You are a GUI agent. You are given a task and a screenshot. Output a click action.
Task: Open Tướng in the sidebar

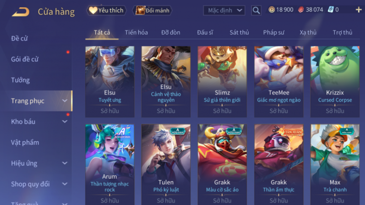click(x=21, y=80)
